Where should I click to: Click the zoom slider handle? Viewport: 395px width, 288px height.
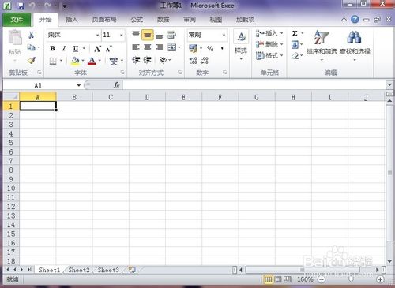[x=351, y=279]
